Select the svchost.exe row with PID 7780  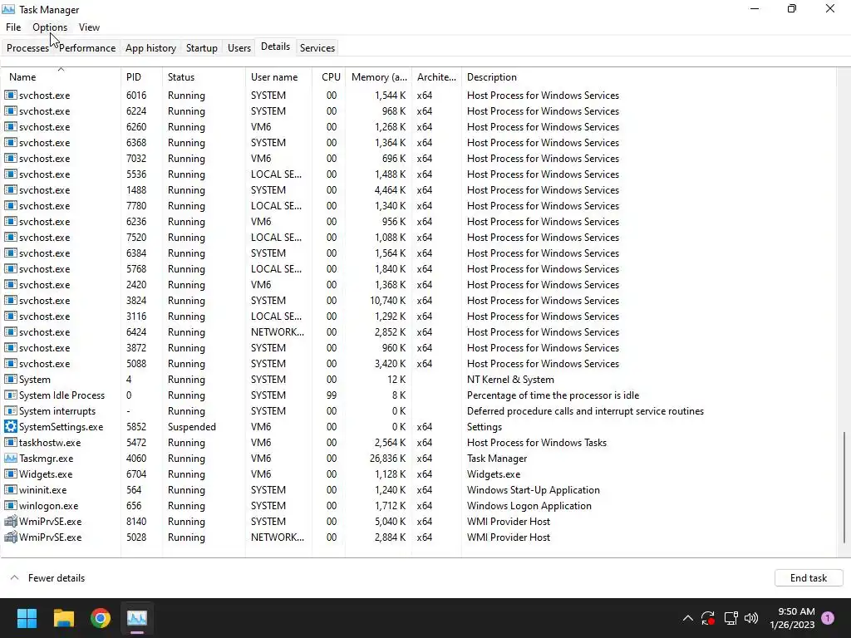(418, 206)
